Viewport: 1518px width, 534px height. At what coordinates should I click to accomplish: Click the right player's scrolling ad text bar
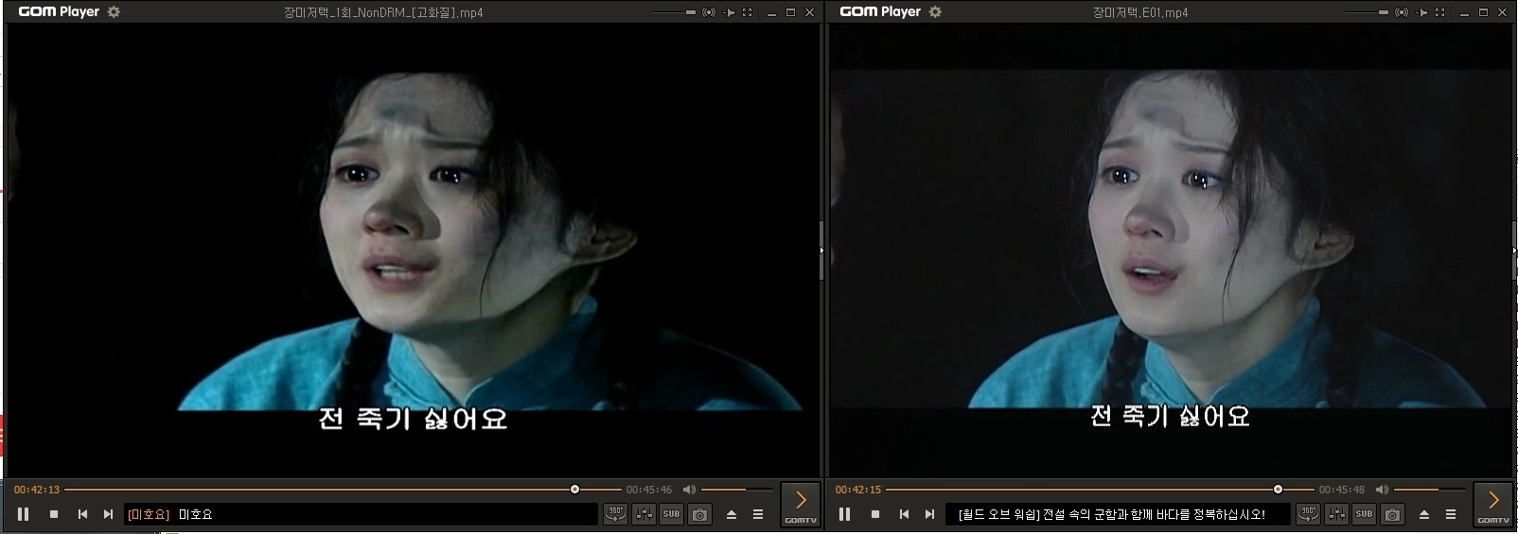[x=1118, y=514]
